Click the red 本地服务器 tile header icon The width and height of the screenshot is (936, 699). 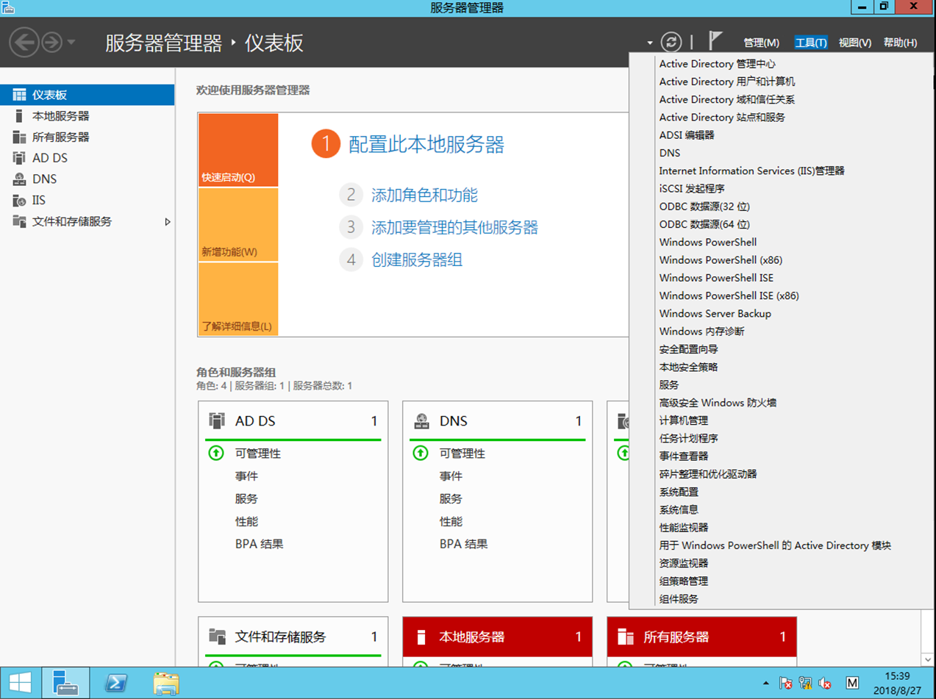coord(421,637)
